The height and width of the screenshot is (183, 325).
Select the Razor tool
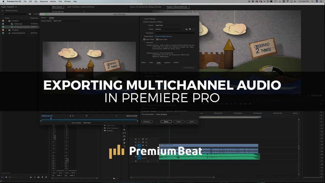point(124,130)
